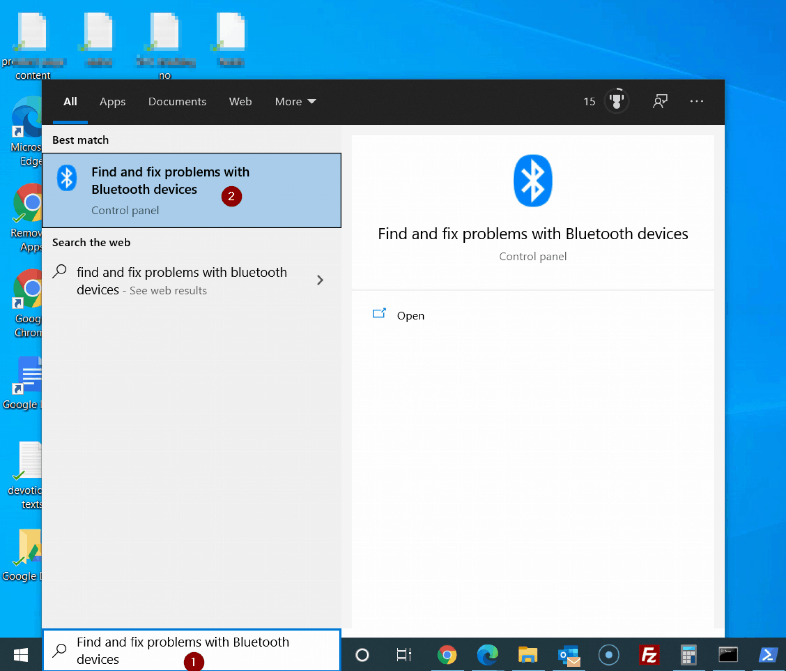786x671 pixels.
Task: Switch to the Web tab
Action: 240,101
